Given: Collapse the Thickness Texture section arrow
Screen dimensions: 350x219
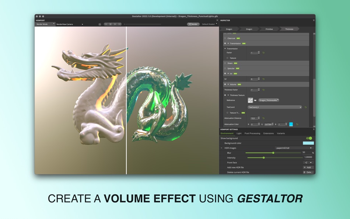Looking at the screenshot, I should point(228,95).
